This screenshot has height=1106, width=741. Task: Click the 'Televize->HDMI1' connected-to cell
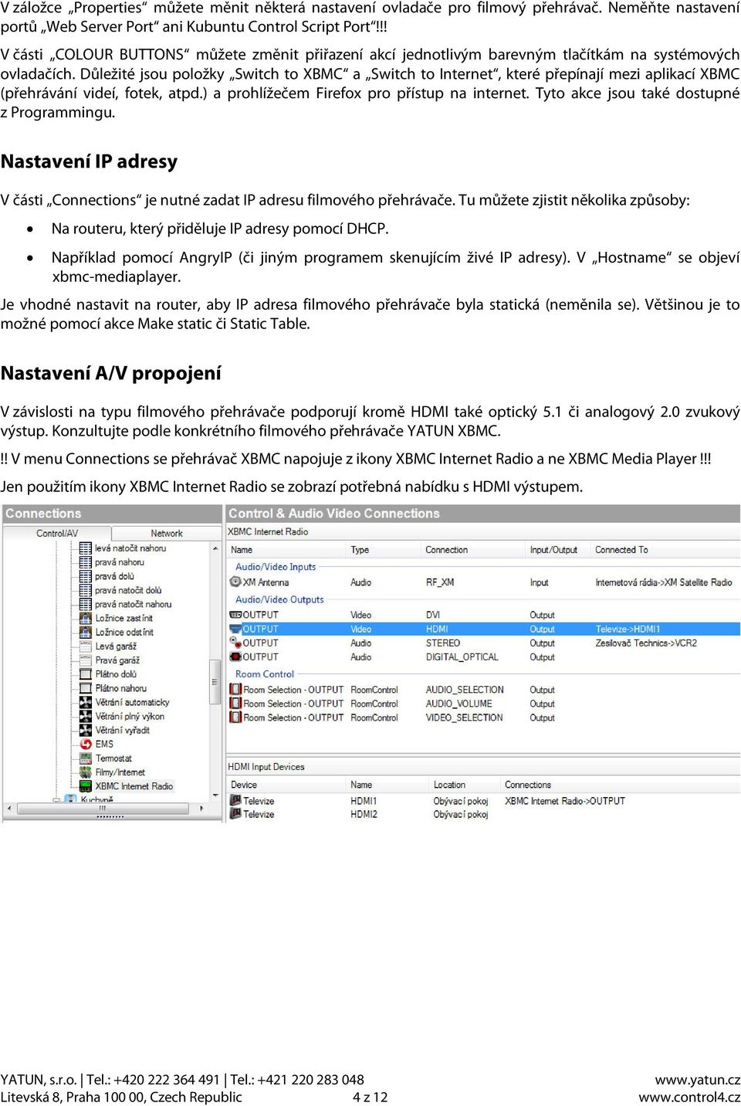click(x=628, y=629)
